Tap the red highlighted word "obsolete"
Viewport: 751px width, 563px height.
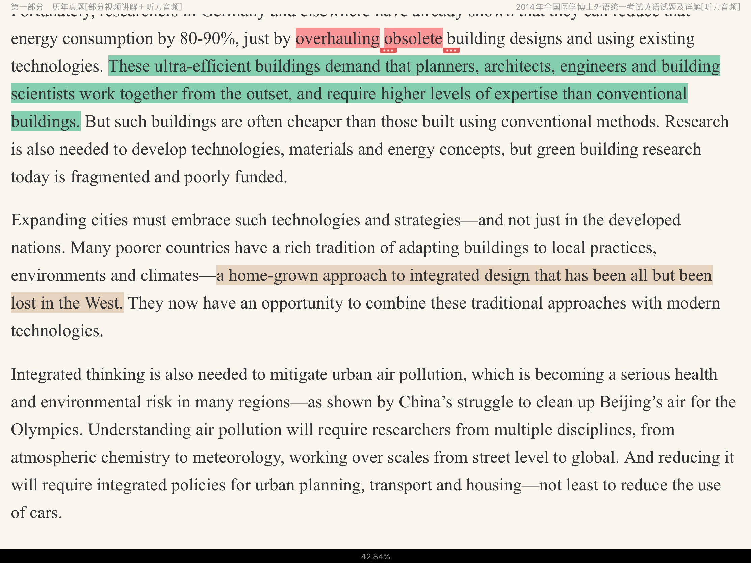coord(413,38)
